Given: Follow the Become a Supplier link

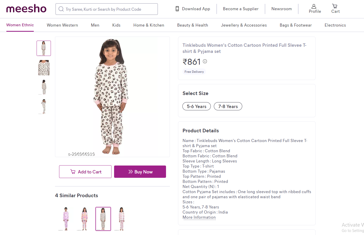Looking at the screenshot, I should tap(241, 9).
